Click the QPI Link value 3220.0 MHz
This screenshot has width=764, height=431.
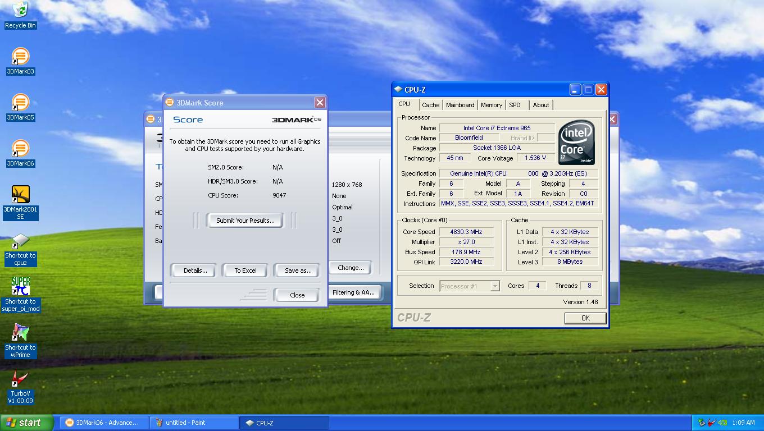click(466, 262)
